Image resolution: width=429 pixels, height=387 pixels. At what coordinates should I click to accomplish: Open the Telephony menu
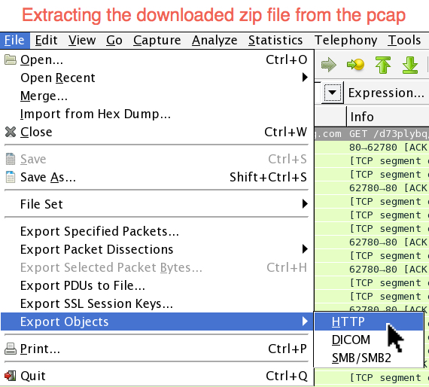tap(345, 41)
